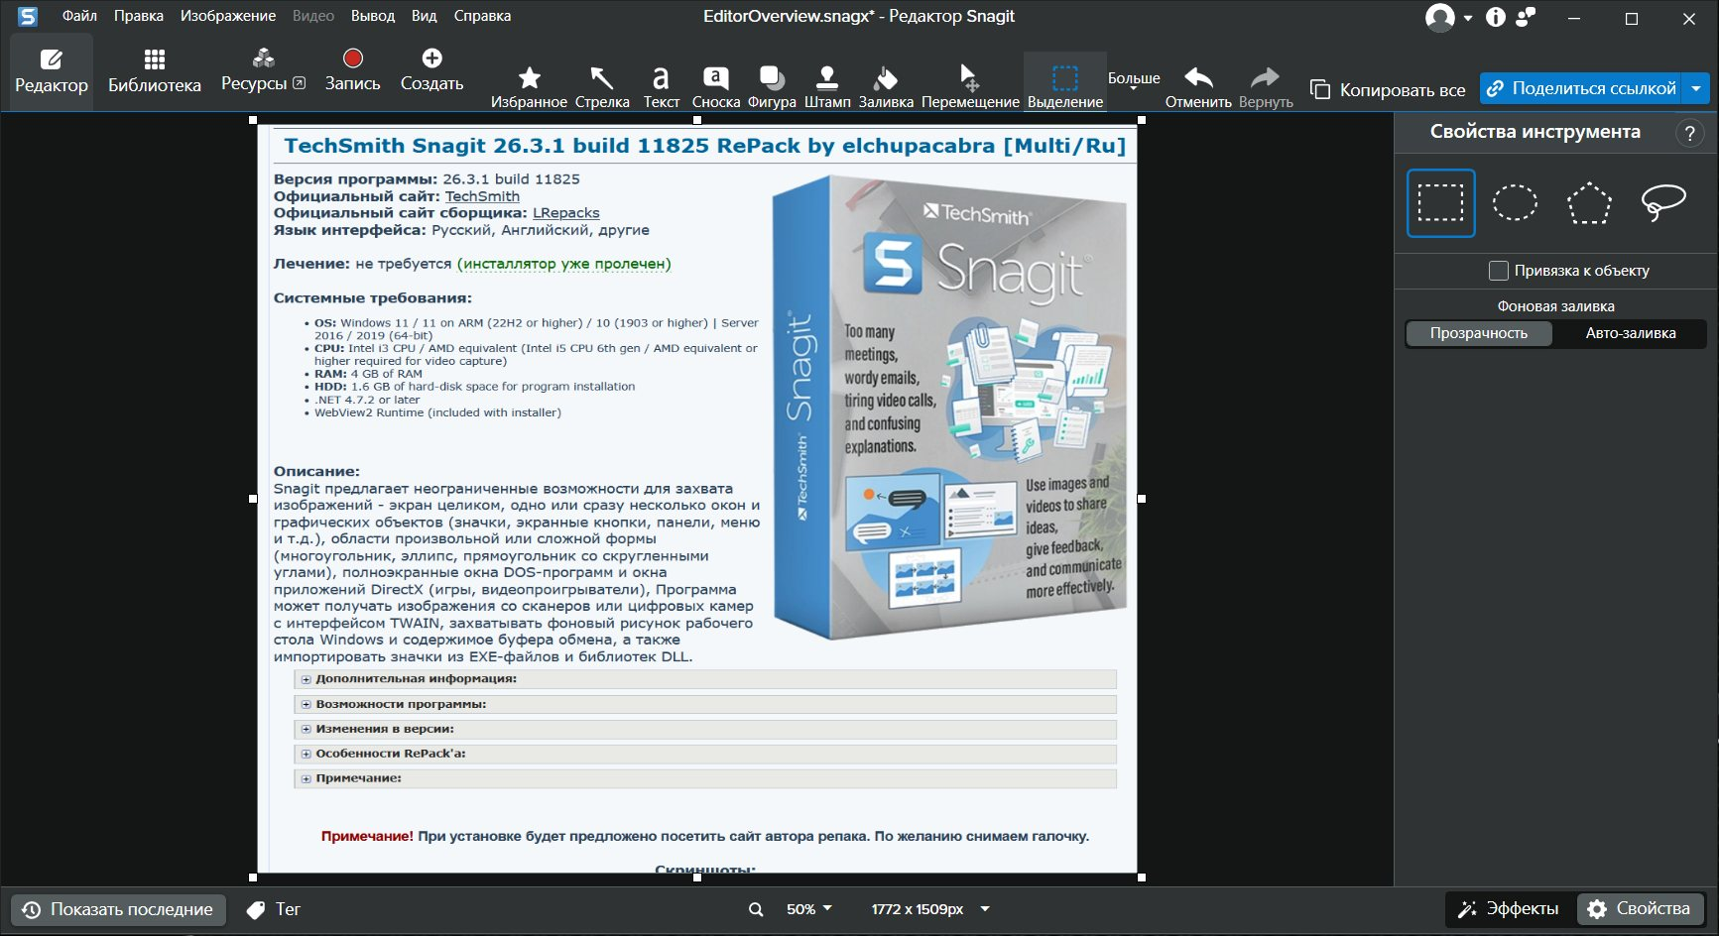The image size is (1719, 936).
Task: Choose the freehand lasso selection shape
Action: tap(1663, 203)
